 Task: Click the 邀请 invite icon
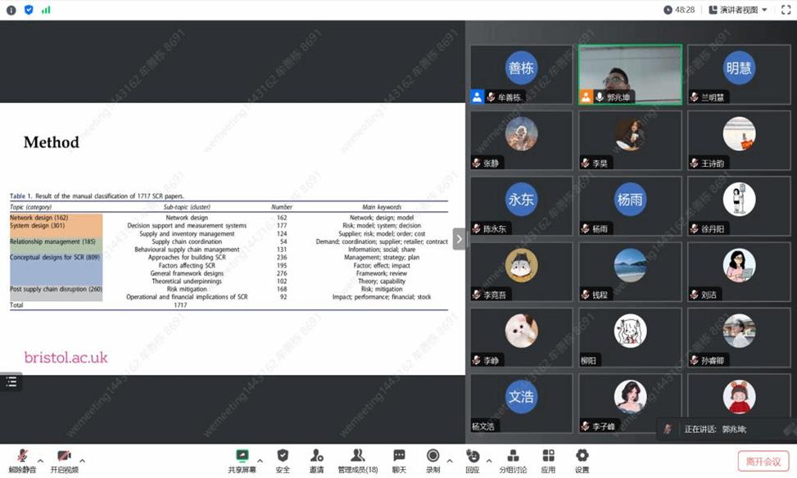[x=316, y=457]
